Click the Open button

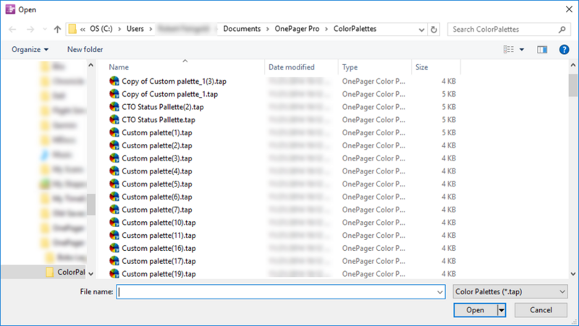pyautogui.click(x=476, y=310)
